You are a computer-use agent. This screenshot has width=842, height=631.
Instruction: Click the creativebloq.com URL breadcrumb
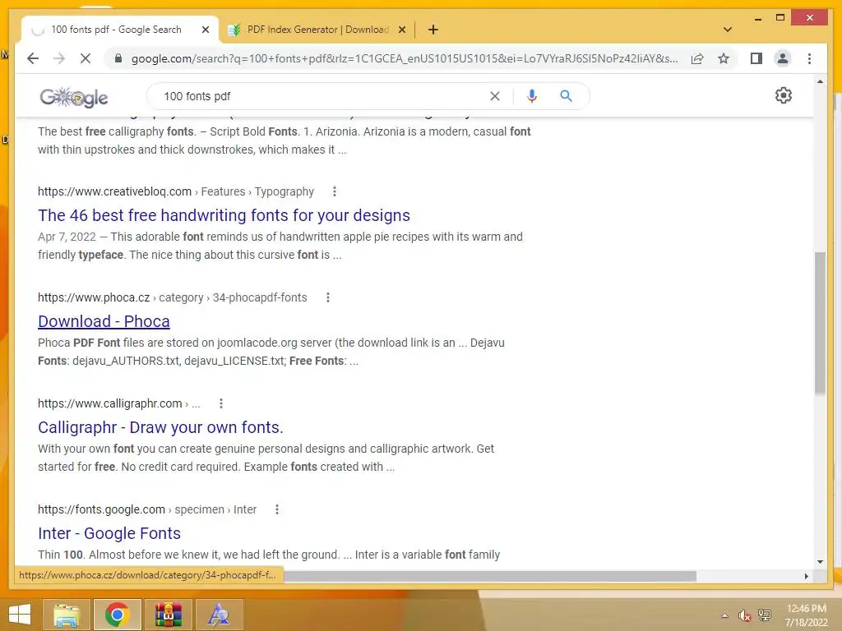tap(176, 191)
